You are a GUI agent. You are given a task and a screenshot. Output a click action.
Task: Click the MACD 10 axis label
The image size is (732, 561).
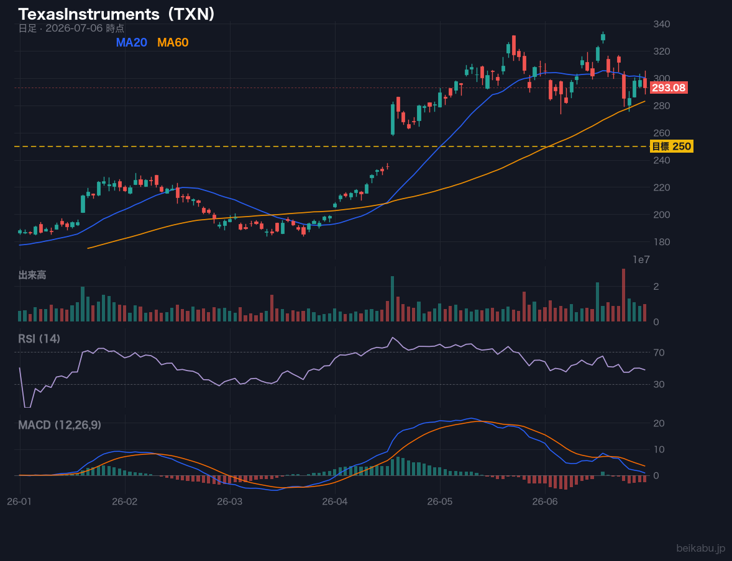(659, 449)
